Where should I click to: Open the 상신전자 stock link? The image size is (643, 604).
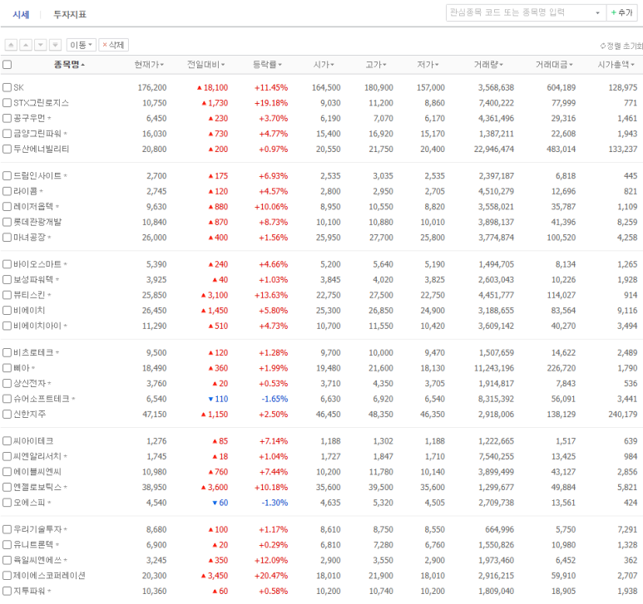(x=29, y=384)
